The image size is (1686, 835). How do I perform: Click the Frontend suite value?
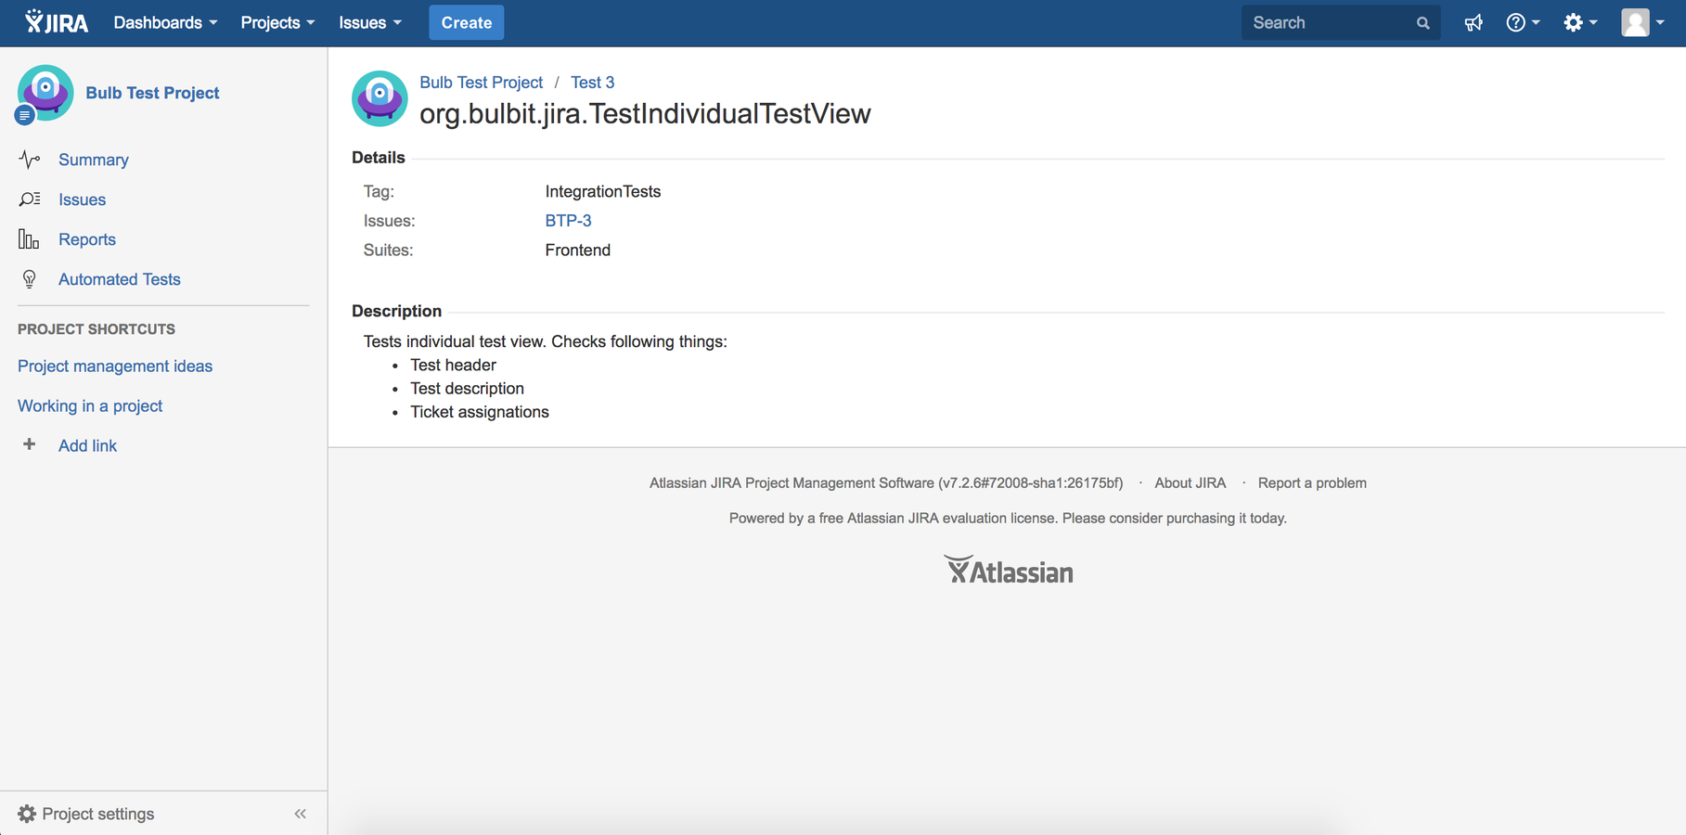[x=578, y=250]
